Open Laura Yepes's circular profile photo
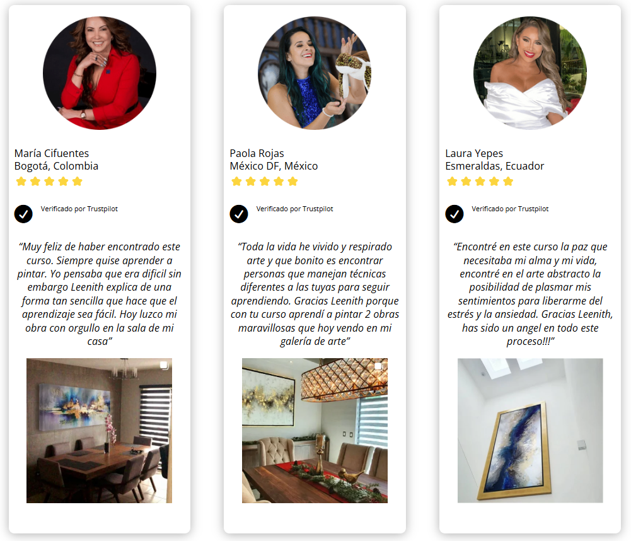 [x=530, y=73]
